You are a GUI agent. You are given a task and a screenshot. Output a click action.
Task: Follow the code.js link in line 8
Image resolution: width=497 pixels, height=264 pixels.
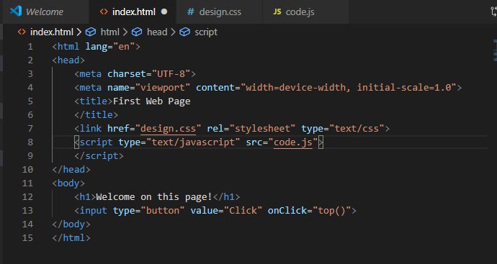click(x=293, y=142)
